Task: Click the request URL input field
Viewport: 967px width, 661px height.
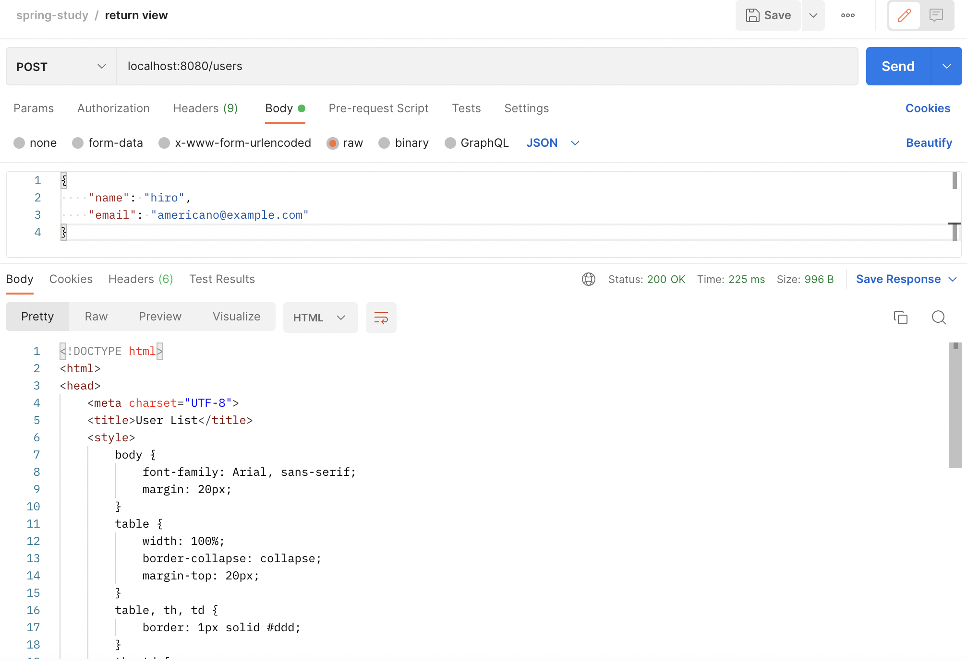Action: [486, 66]
